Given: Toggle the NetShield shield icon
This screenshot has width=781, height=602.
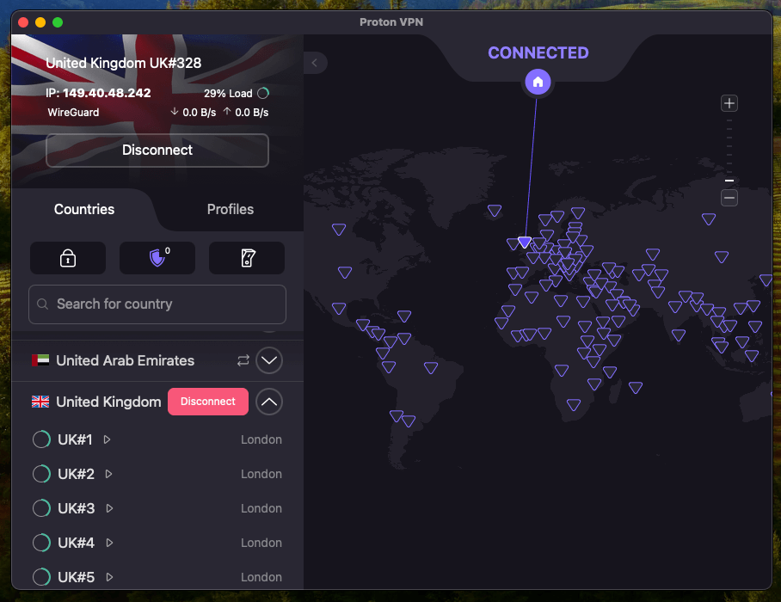Looking at the screenshot, I should [157, 258].
